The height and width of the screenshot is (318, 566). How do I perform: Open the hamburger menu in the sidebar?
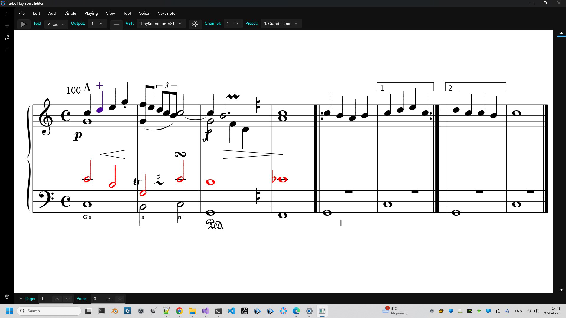(7, 26)
